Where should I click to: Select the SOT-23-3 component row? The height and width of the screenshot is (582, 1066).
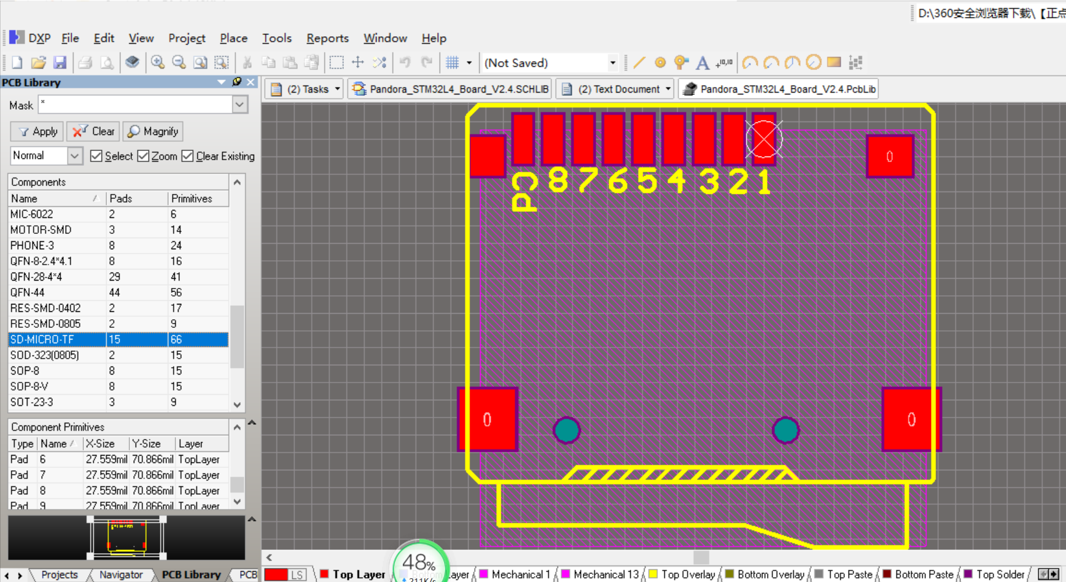tap(118, 402)
